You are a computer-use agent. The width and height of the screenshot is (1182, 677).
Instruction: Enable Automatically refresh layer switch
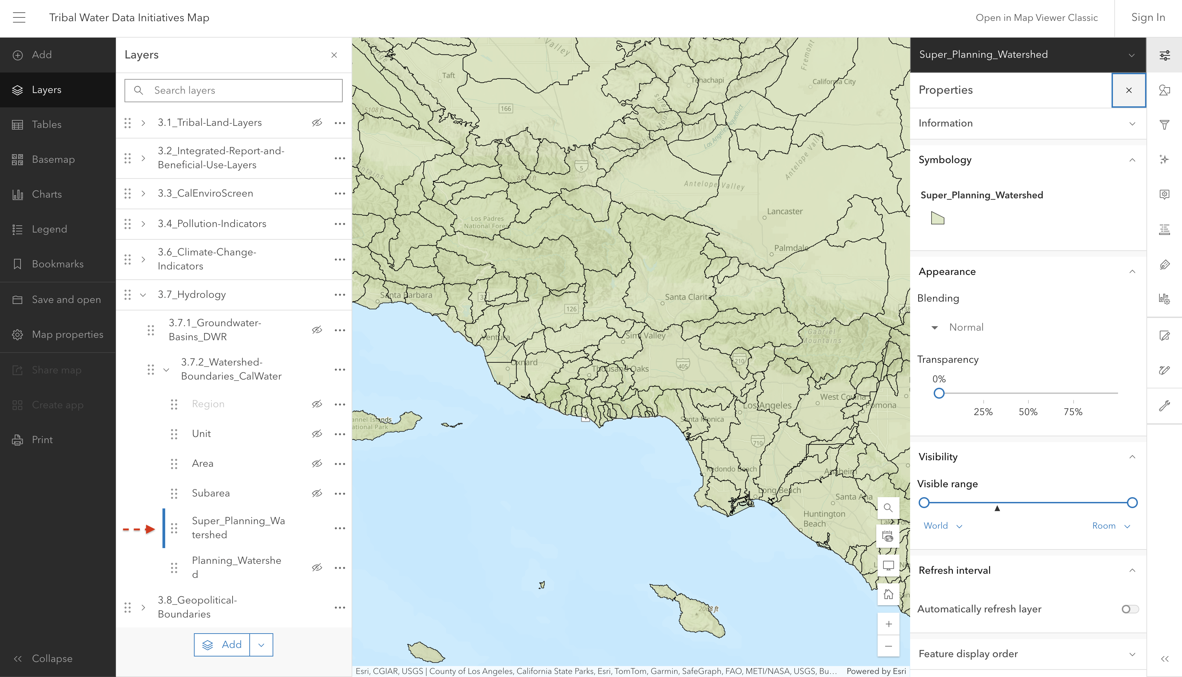point(1130,609)
